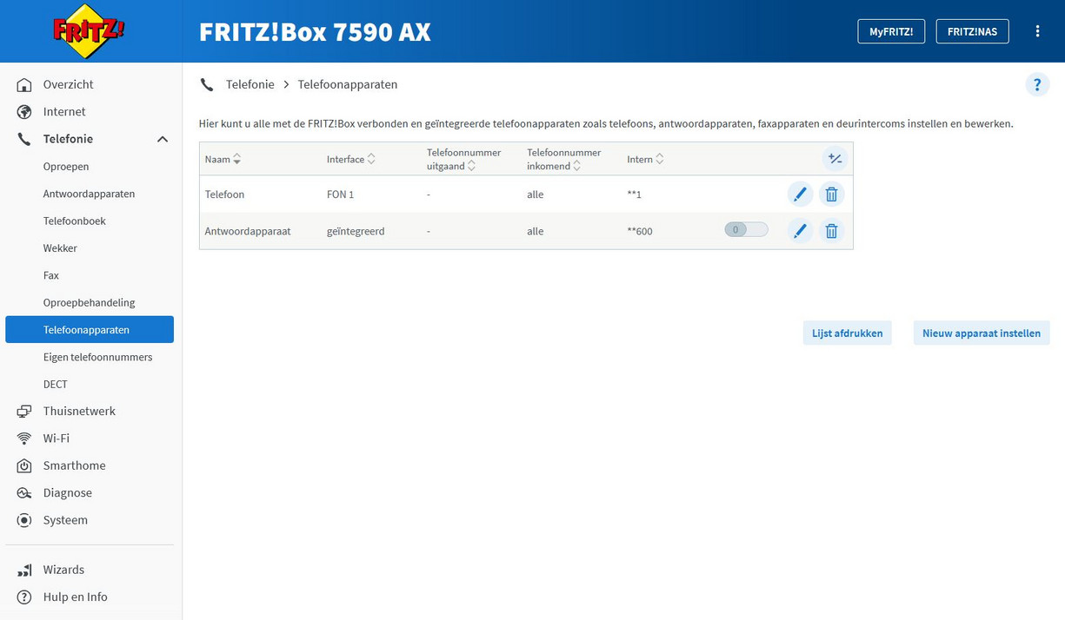Select the Telefoonapparaten submenu item

(x=90, y=330)
